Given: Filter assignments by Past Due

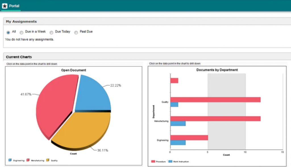Looking at the screenshot, I should click(76, 32).
